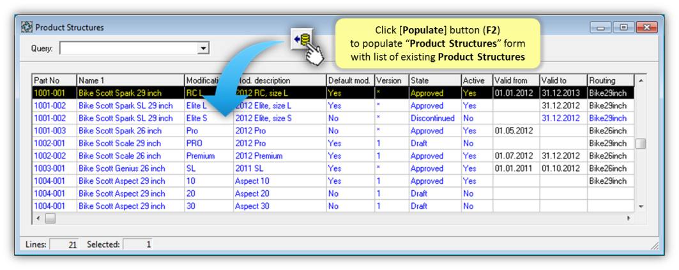Click the Aspect 30 description cell
This screenshot has width=679, height=270.
tap(280, 206)
